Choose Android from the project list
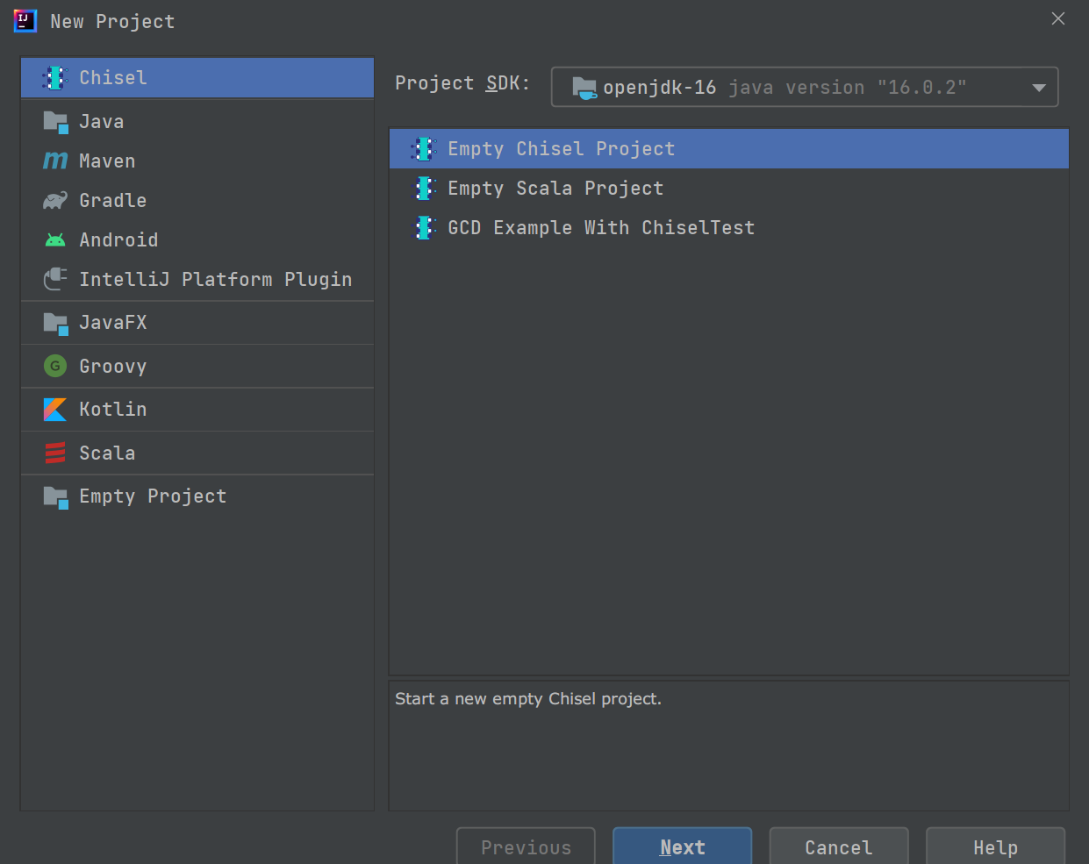This screenshot has width=1089, height=864. click(x=197, y=240)
